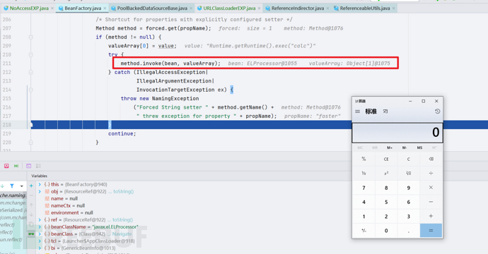Viewport: 488px width, 254px height.
Task: Close the ReferenceableUtils.java tab
Action: pos(394,8)
